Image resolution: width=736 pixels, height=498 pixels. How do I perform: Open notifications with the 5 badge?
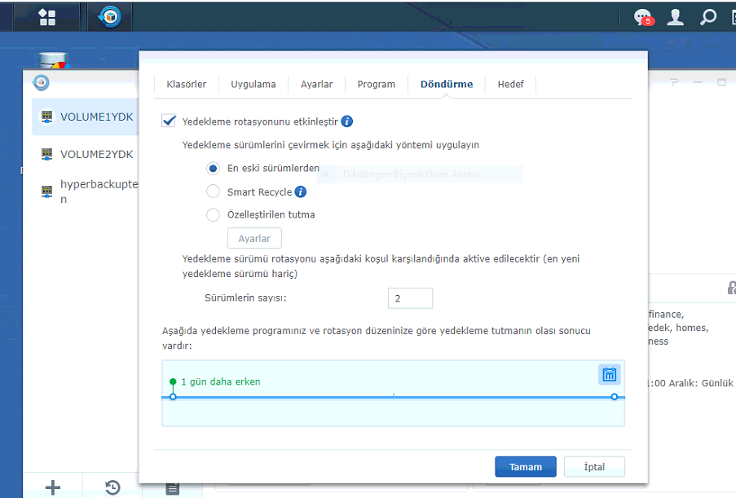[644, 17]
